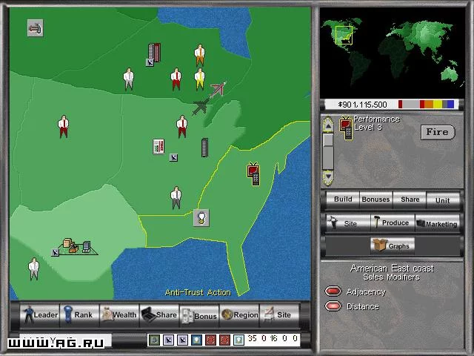Click the world minimap's highlighted North America box
474x356 pixels.
[x=344, y=36]
